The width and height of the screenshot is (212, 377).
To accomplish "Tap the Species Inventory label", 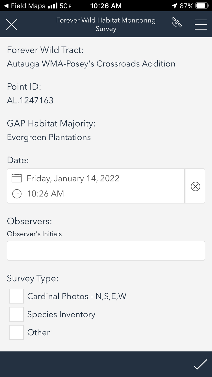I will pyautogui.click(x=61, y=315).
